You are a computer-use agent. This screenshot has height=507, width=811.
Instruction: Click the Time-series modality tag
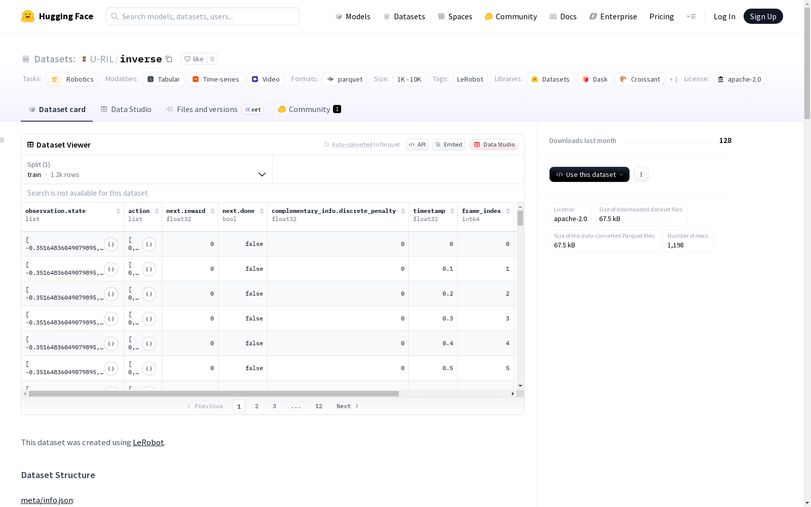click(215, 79)
